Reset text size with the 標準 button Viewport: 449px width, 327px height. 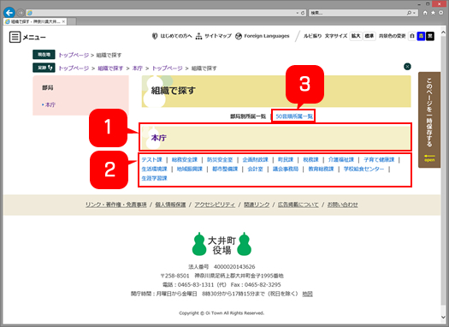click(x=369, y=36)
